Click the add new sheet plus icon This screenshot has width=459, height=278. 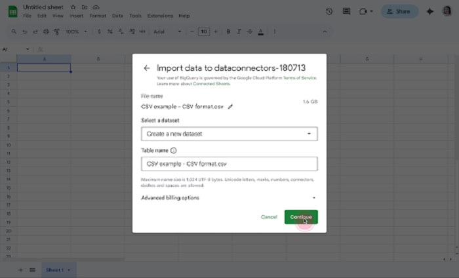click(x=20, y=270)
